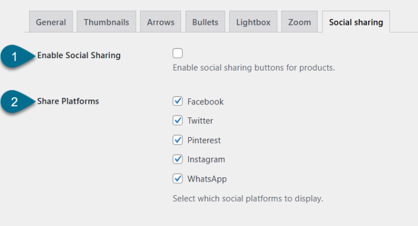Select the Social sharing tab
Viewport: 418px width, 226px height.
tap(356, 22)
